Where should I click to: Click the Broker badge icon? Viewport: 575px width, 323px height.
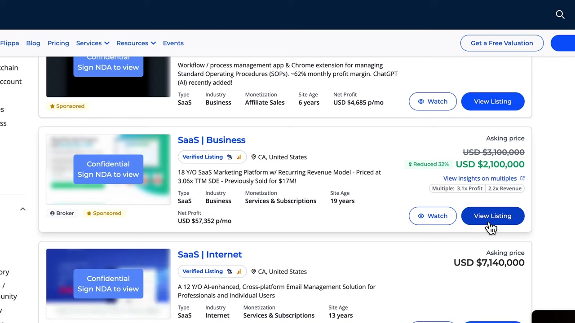[53, 213]
